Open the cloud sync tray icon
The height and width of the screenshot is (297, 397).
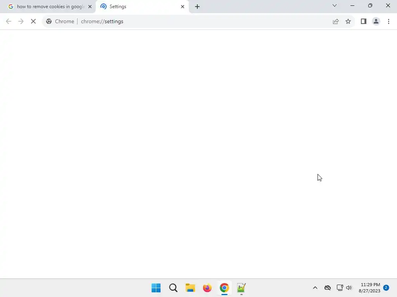tap(328, 288)
